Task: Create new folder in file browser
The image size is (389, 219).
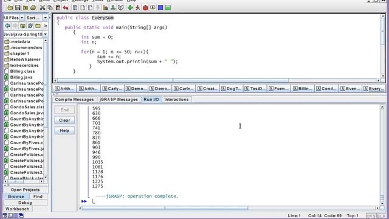Action: click(x=38, y=26)
